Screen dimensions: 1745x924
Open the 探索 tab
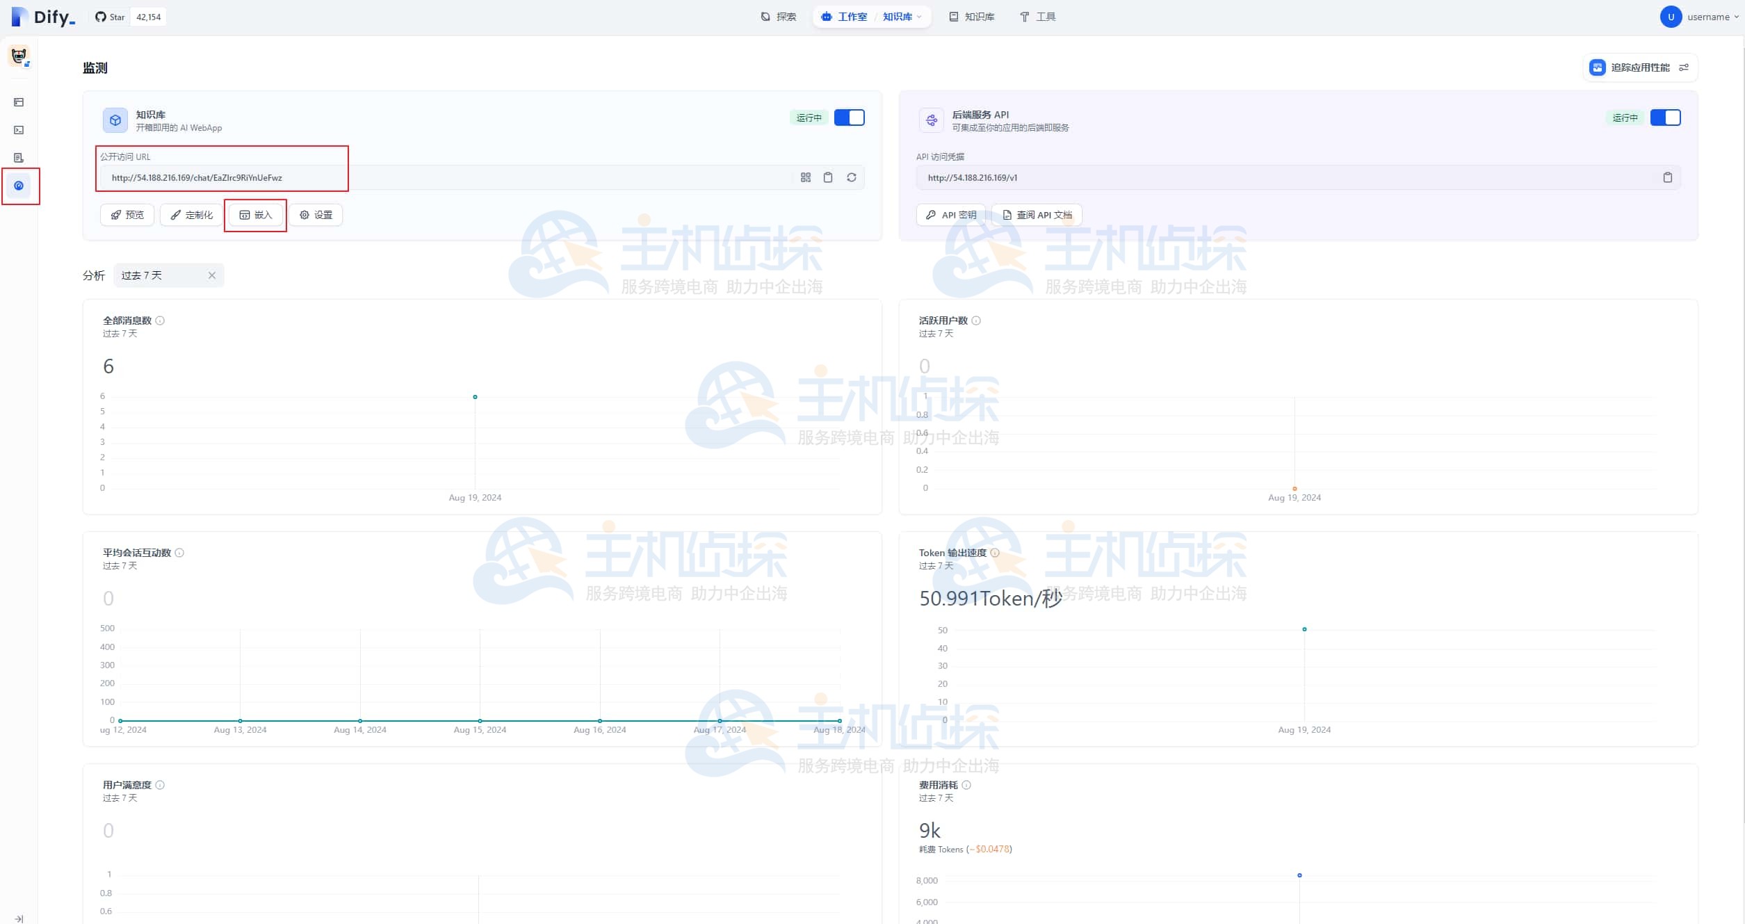pos(779,17)
